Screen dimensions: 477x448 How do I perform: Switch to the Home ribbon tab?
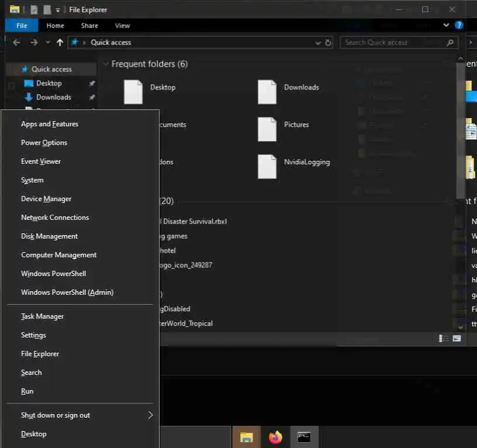click(55, 26)
